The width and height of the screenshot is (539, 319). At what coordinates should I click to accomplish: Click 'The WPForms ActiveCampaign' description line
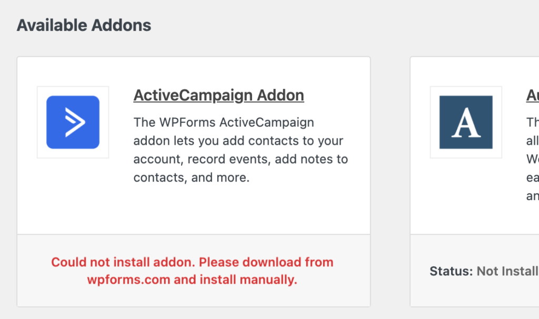(224, 123)
